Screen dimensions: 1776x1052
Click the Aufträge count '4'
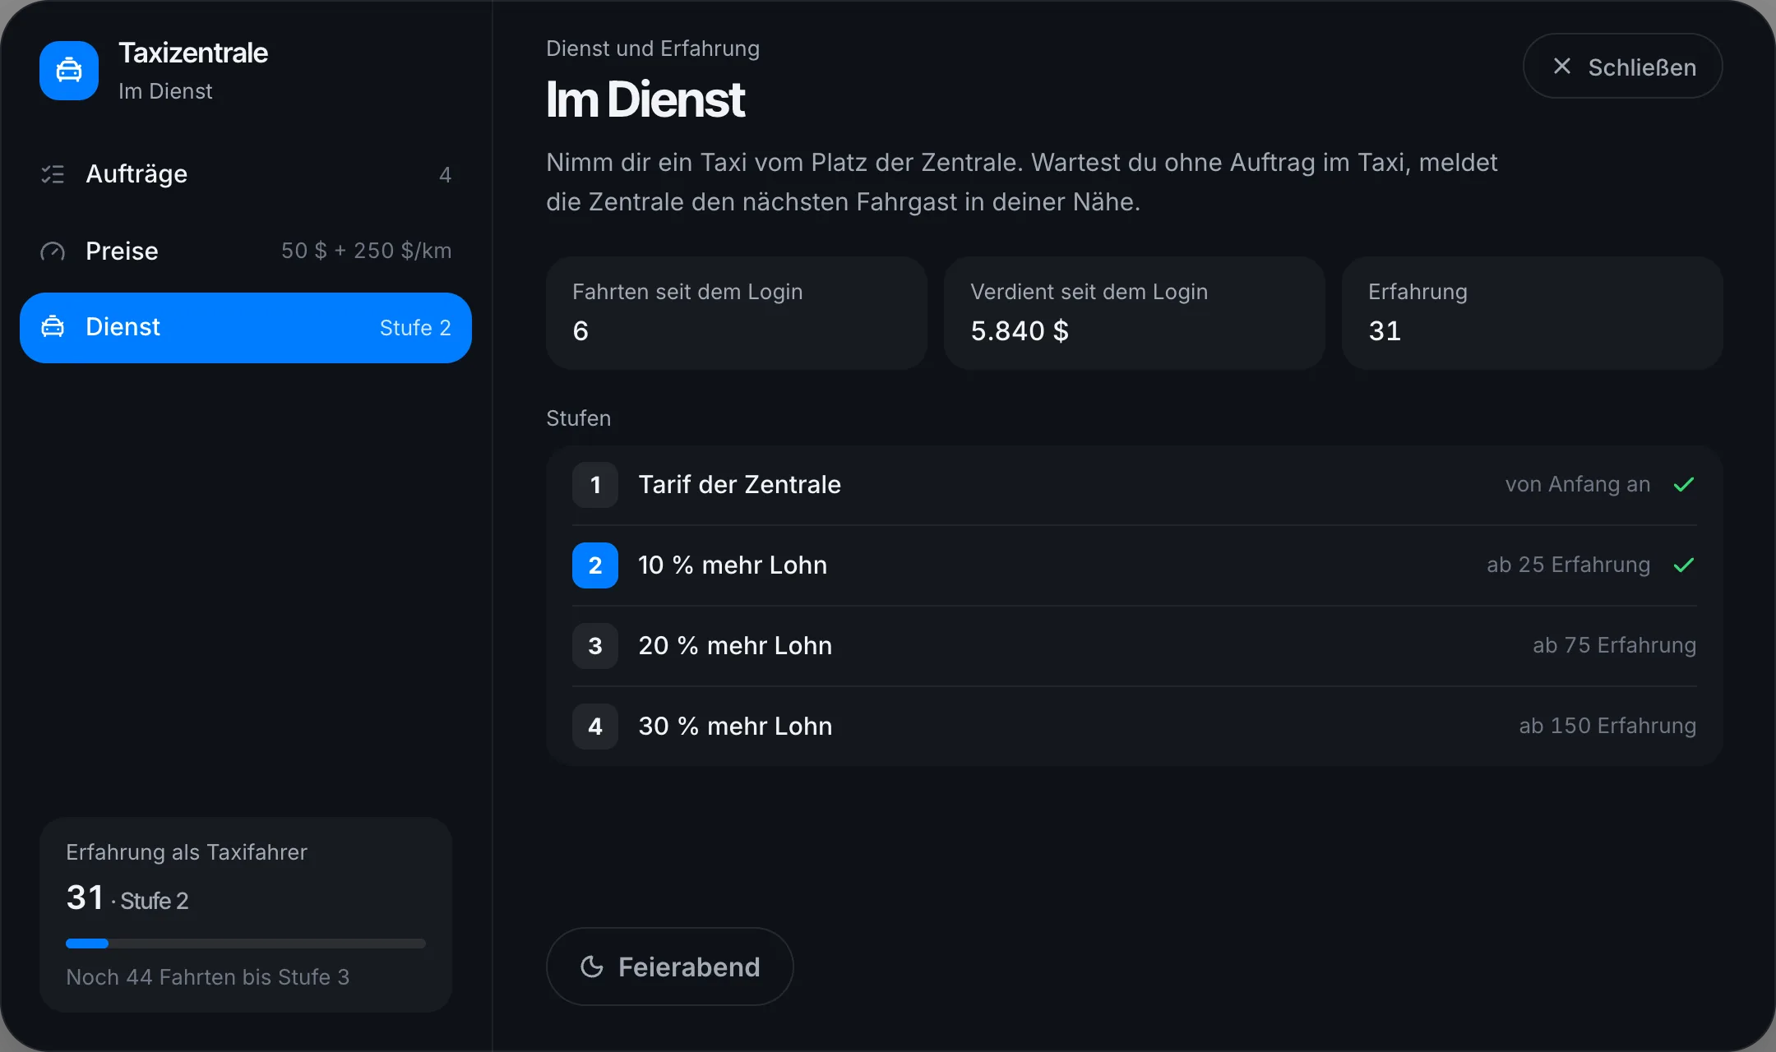(x=445, y=174)
